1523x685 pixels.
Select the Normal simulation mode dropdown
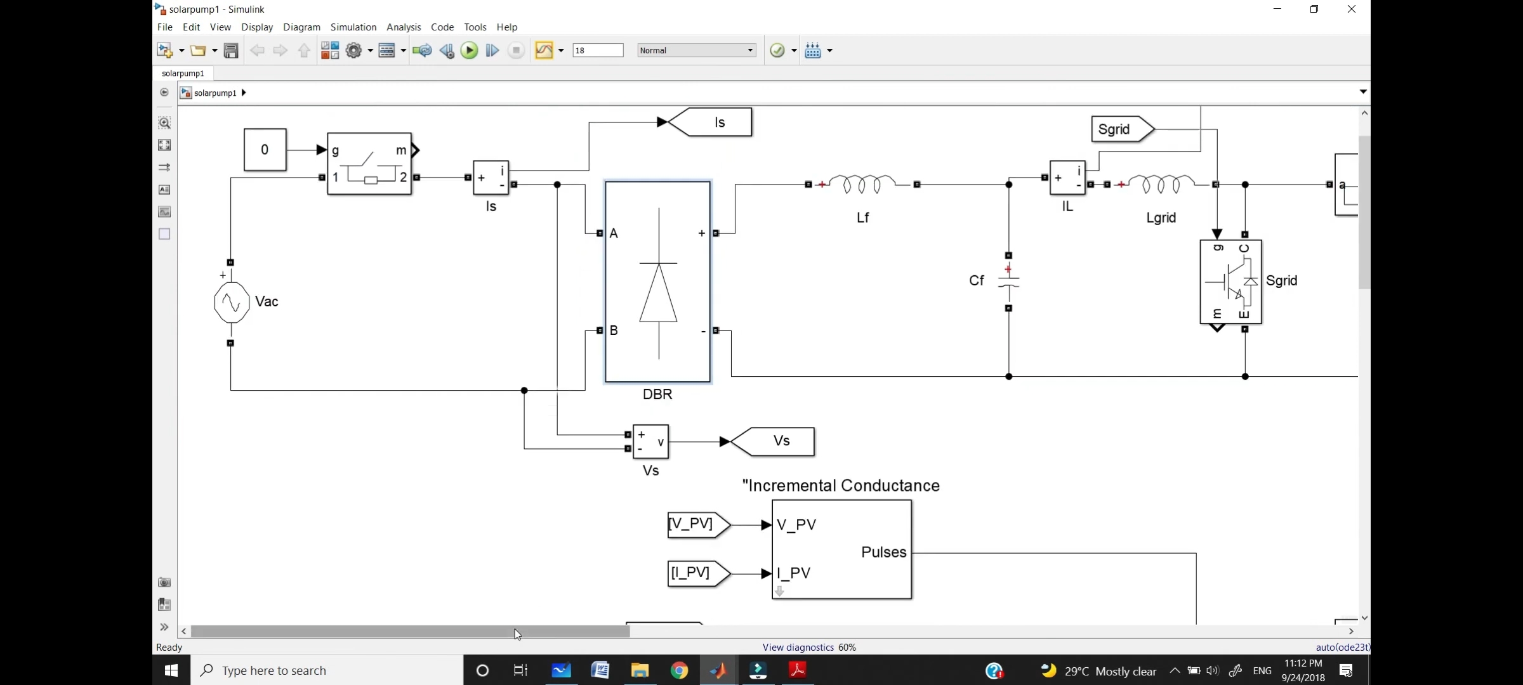click(694, 49)
